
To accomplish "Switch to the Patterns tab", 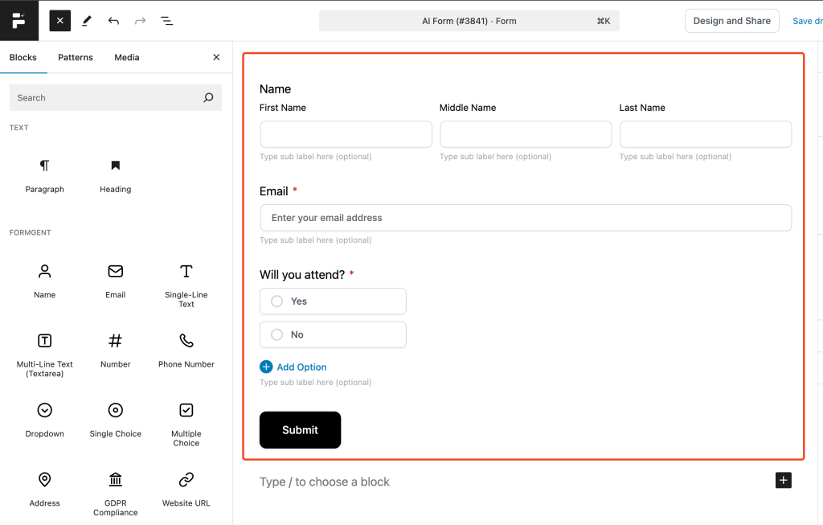I will click(x=75, y=57).
